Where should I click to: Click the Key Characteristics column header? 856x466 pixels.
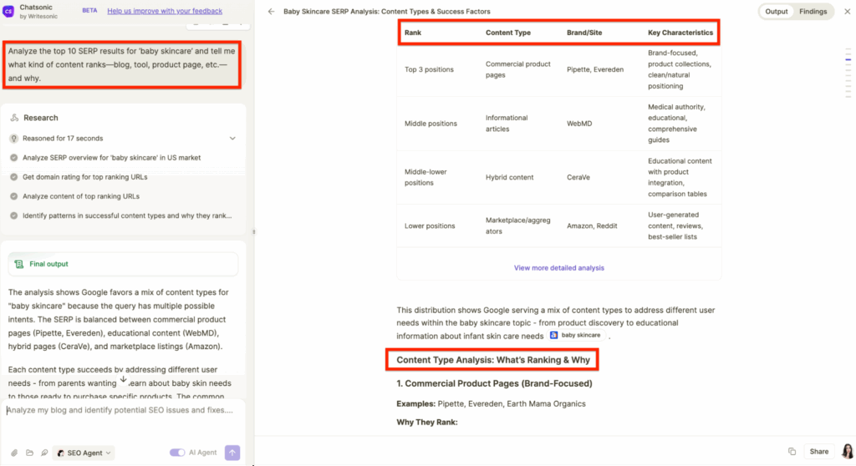pos(680,33)
